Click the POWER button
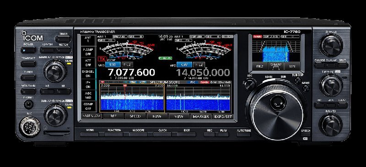The width and height of the screenshot is (366, 167). (x=28, y=50)
